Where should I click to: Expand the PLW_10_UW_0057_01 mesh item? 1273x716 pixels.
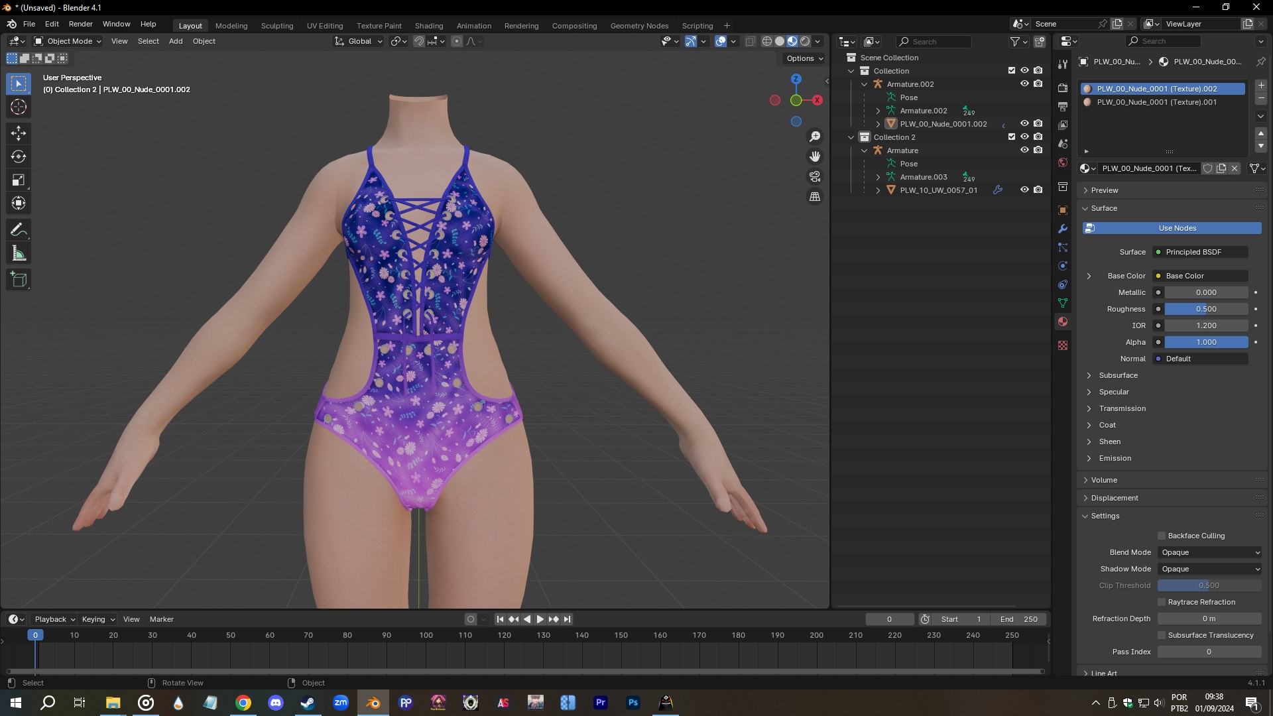click(x=878, y=190)
